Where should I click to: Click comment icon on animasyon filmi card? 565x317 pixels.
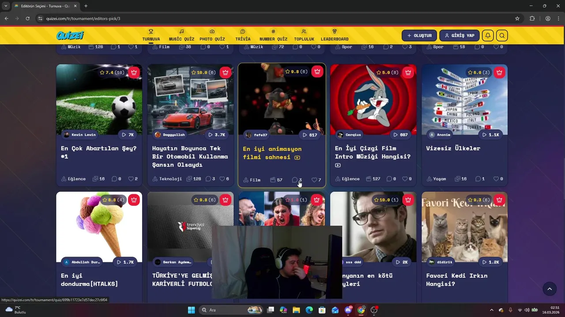(x=295, y=180)
